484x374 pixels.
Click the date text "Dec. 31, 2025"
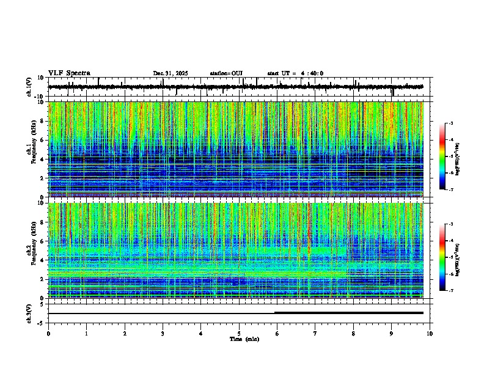[x=170, y=73]
